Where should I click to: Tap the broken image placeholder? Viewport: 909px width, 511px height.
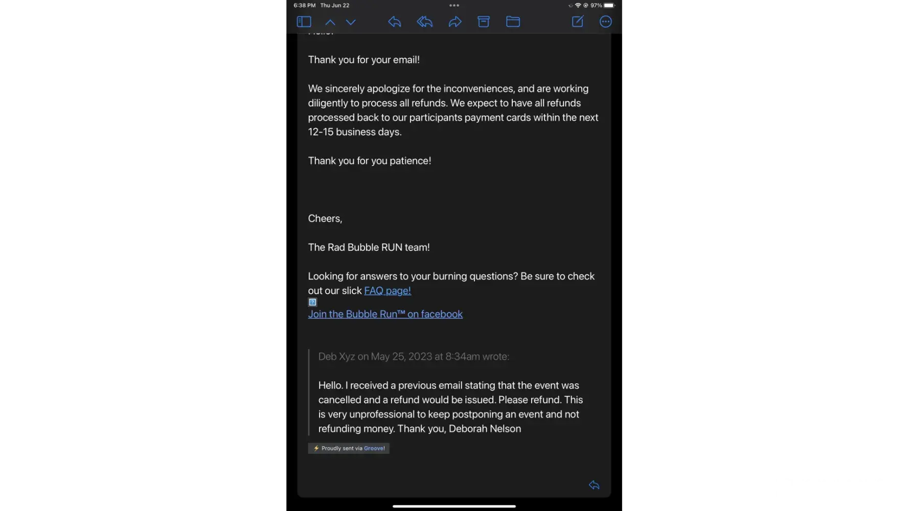point(312,302)
